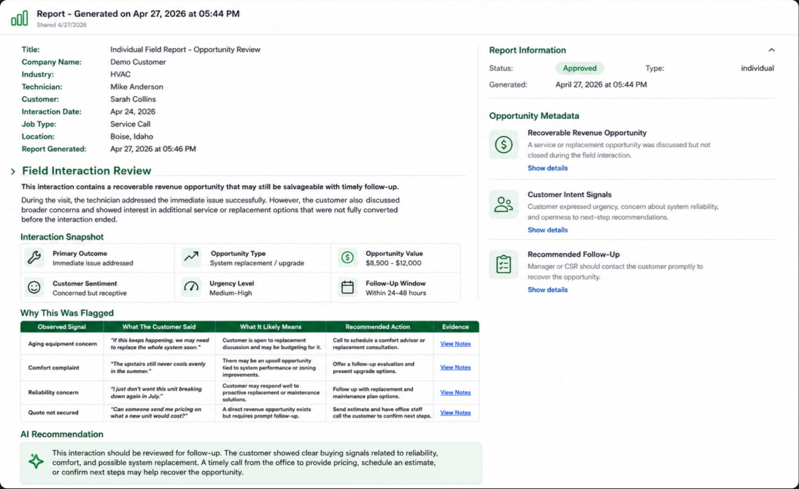Click the technician name Mike Anderson
The height and width of the screenshot is (489, 799).
click(x=136, y=87)
